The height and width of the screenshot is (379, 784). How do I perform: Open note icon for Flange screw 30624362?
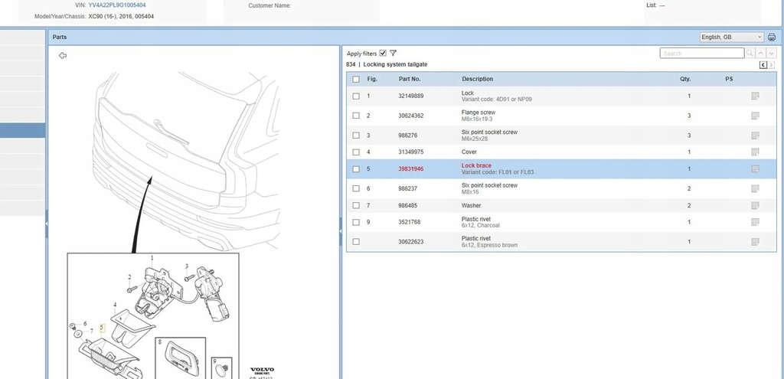pos(755,116)
